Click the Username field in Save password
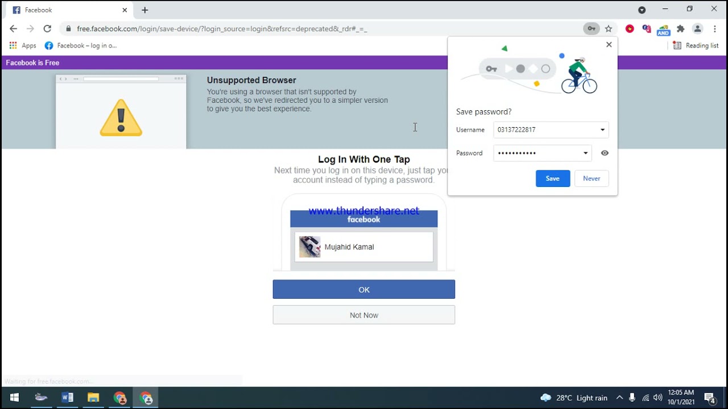Image resolution: width=728 pixels, height=409 pixels. click(551, 130)
